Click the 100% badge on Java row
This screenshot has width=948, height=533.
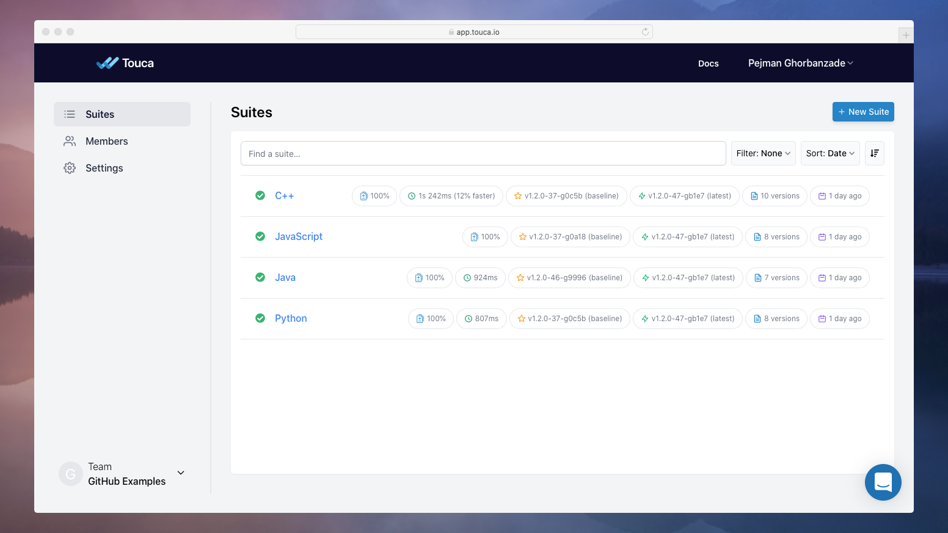(429, 278)
